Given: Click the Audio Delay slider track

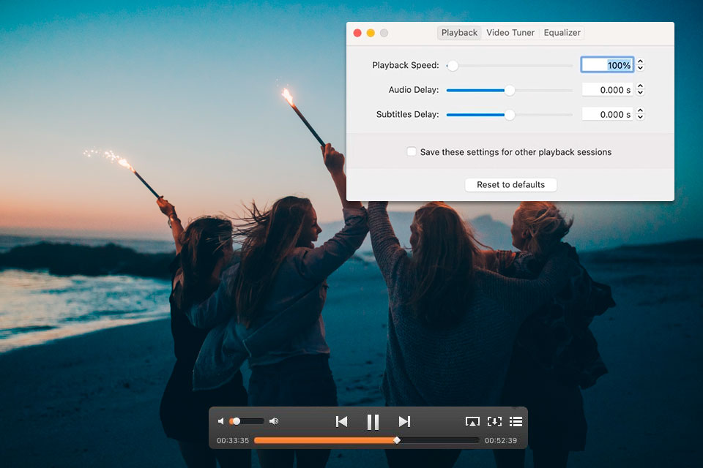Looking at the screenshot, I should (542, 91).
